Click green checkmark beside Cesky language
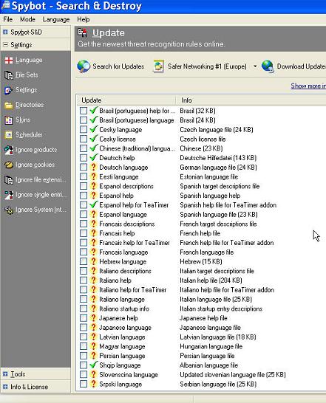This screenshot has height=403, width=326. click(94, 129)
